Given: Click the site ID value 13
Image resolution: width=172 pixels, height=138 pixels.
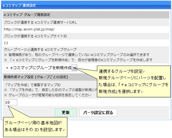Looking at the screenshot, I should 6,43.
